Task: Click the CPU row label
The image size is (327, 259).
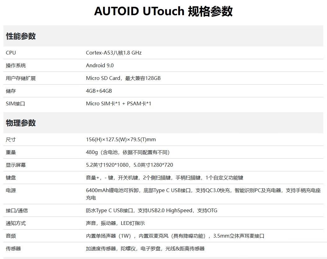Action: [x=11, y=53]
